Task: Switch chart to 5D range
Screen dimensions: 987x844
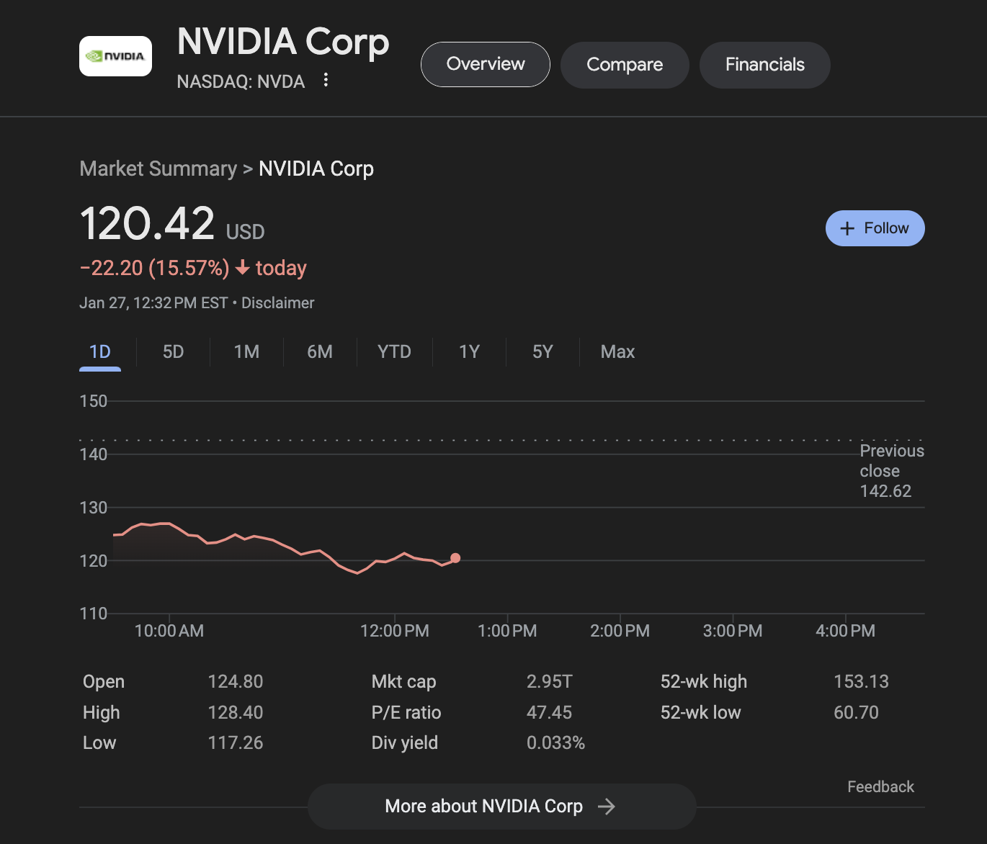Action: [173, 351]
